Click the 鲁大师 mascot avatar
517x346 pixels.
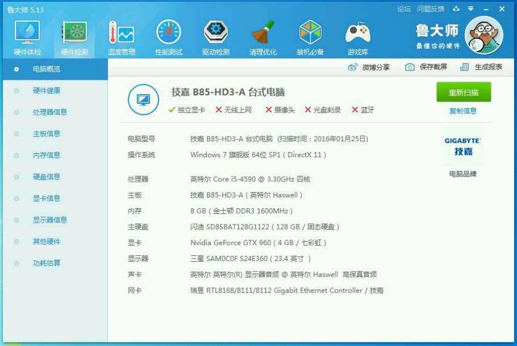click(484, 35)
